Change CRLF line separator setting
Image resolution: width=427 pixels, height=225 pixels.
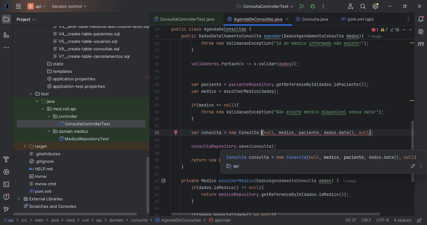pos(366,220)
